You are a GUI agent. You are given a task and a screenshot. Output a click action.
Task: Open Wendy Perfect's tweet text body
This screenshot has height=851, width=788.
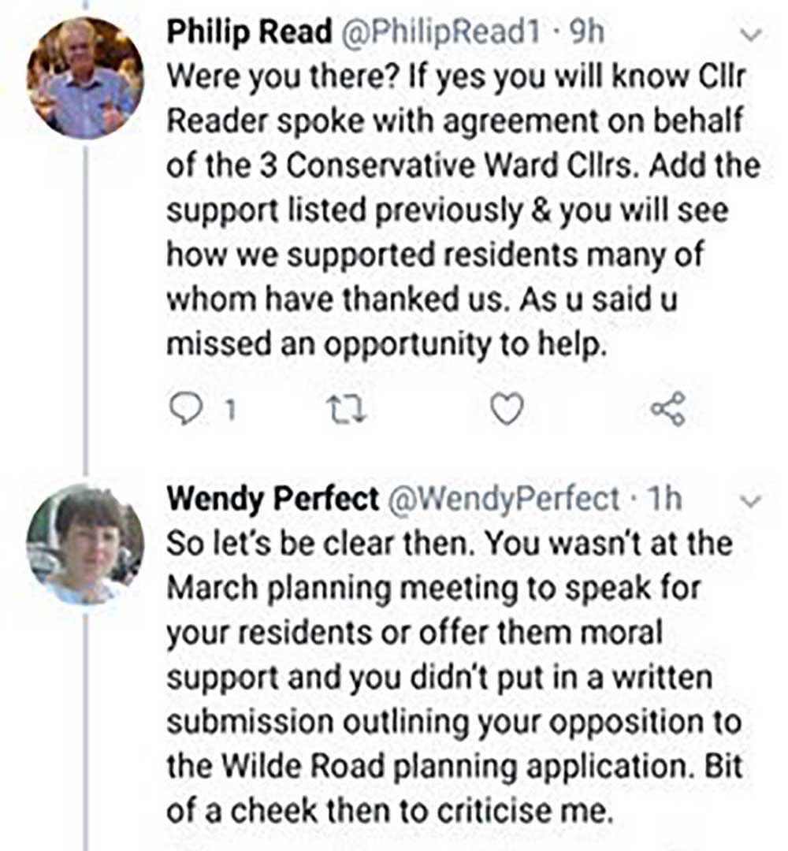pos(449,678)
